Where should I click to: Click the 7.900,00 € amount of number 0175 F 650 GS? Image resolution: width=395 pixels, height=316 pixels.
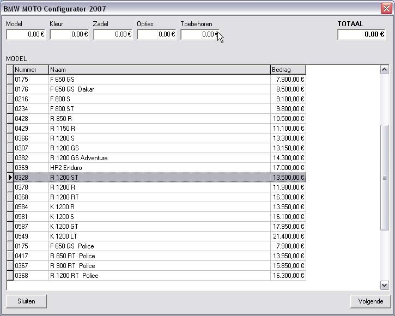(x=288, y=80)
